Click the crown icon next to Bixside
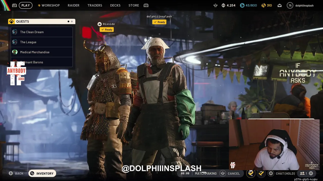 [x=99, y=24]
